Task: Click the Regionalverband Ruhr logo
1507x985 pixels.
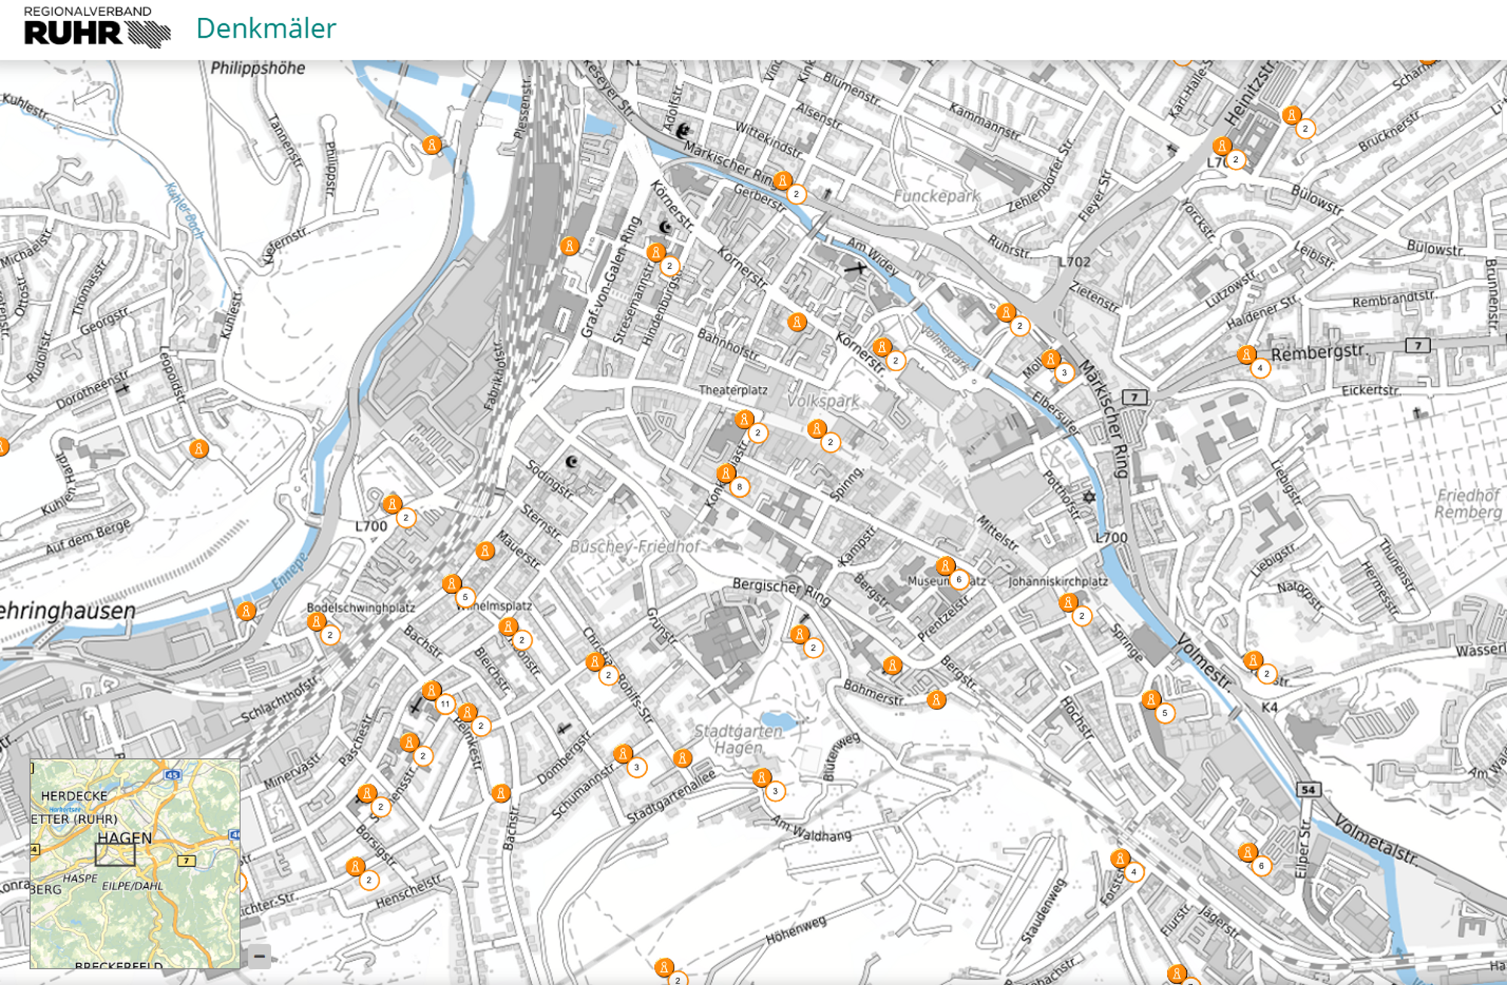Action: pyautogui.click(x=96, y=28)
